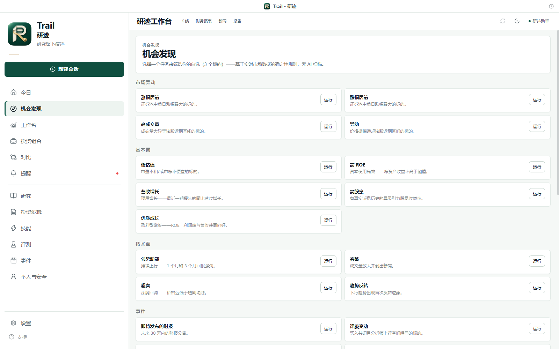
Task: Click the 设置 gear icon
Action: pyautogui.click(x=14, y=323)
